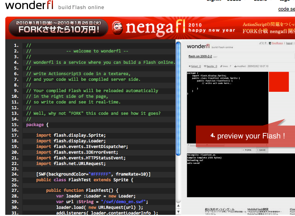Viewport: 295px width, 216px height.
Task: Open the partially visible 'code se…' link
Action: pyautogui.click(x=287, y=9)
